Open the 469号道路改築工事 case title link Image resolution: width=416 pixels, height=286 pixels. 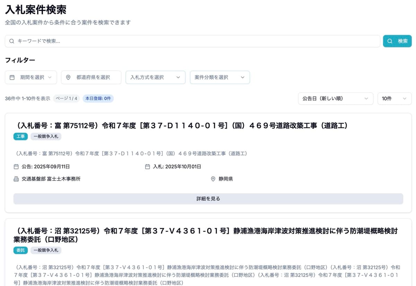click(x=180, y=126)
